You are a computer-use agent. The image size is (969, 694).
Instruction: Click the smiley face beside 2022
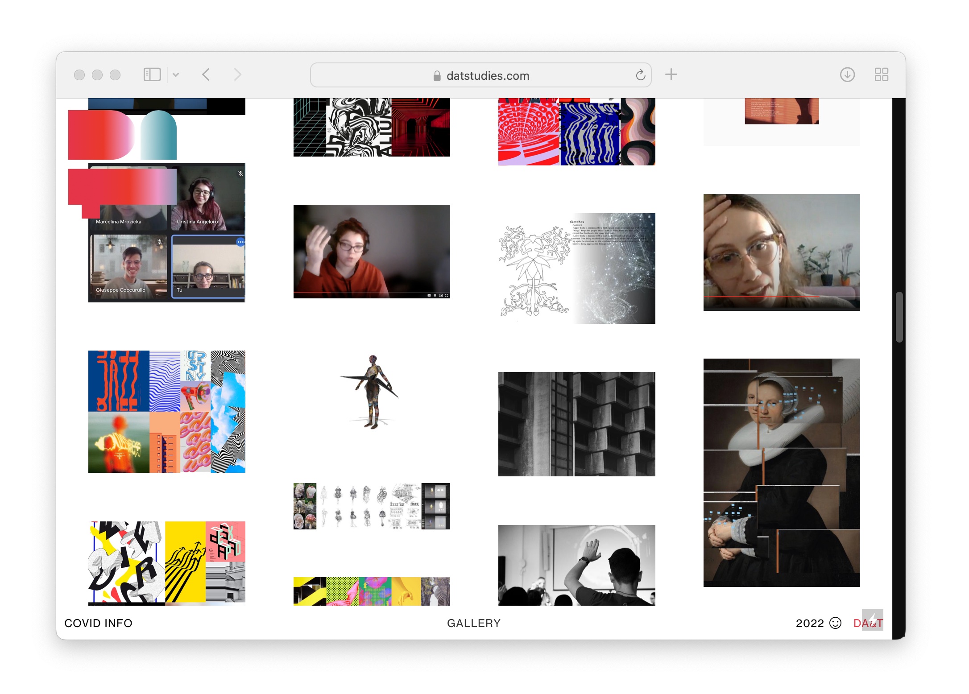click(x=835, y=623)
